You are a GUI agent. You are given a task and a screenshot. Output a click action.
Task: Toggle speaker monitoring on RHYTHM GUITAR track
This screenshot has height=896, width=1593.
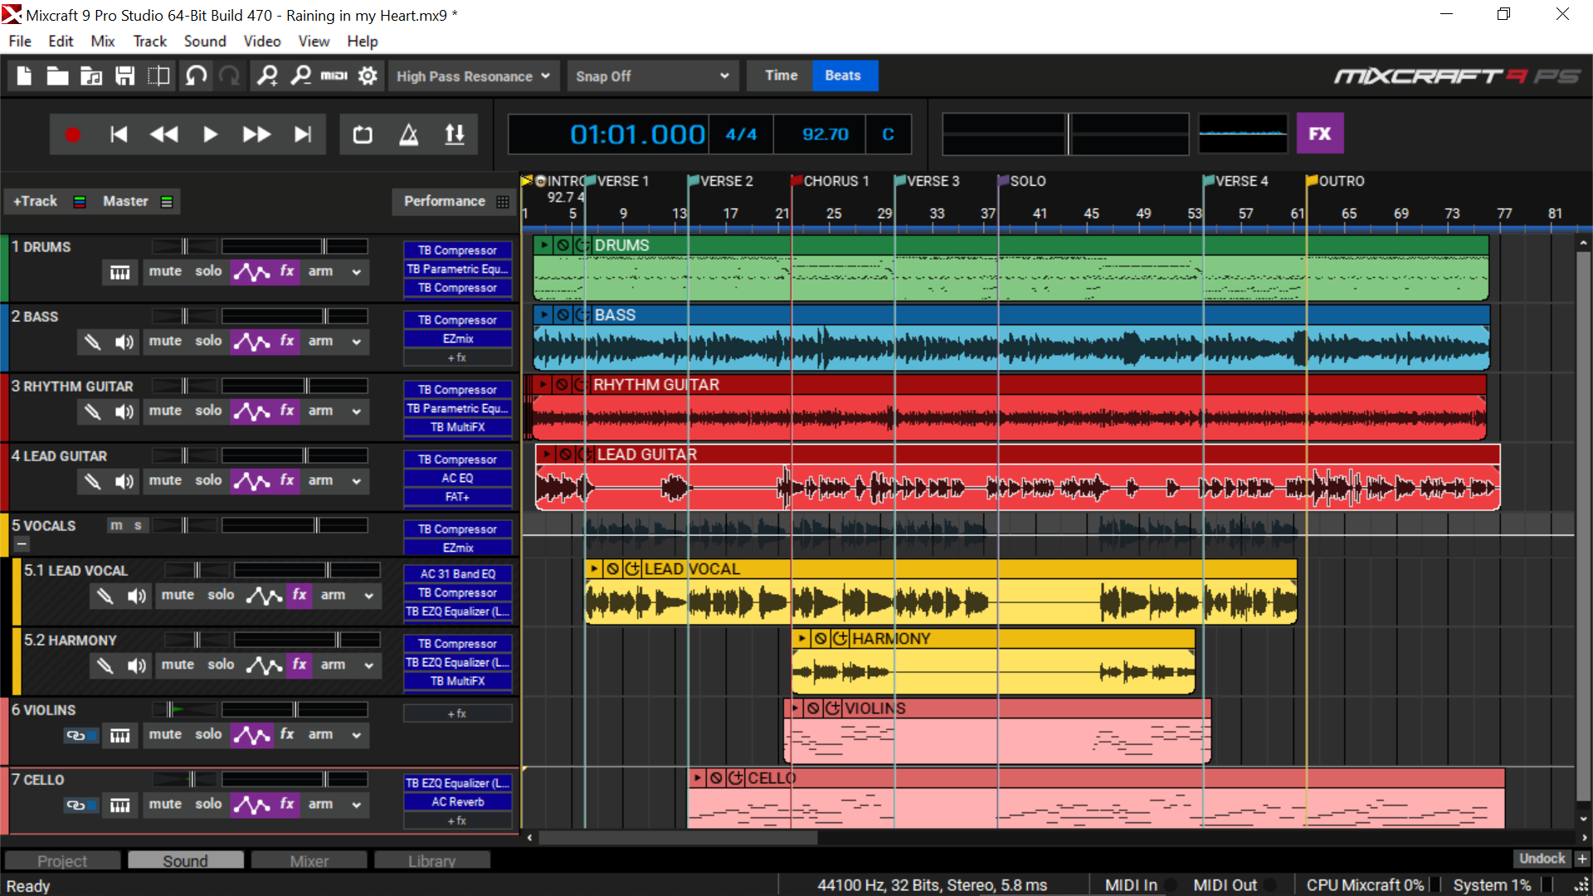tap(124, 411)
